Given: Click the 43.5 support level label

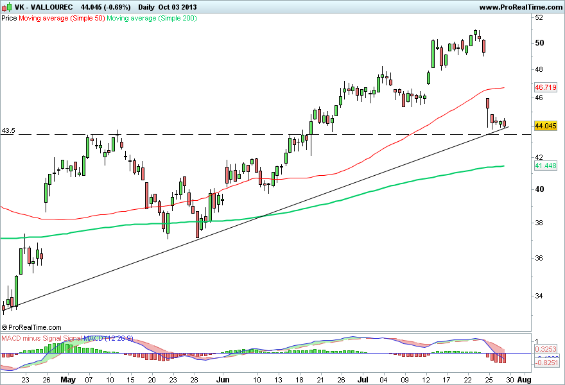Looking at the screenshot, I should pos(8,131).
